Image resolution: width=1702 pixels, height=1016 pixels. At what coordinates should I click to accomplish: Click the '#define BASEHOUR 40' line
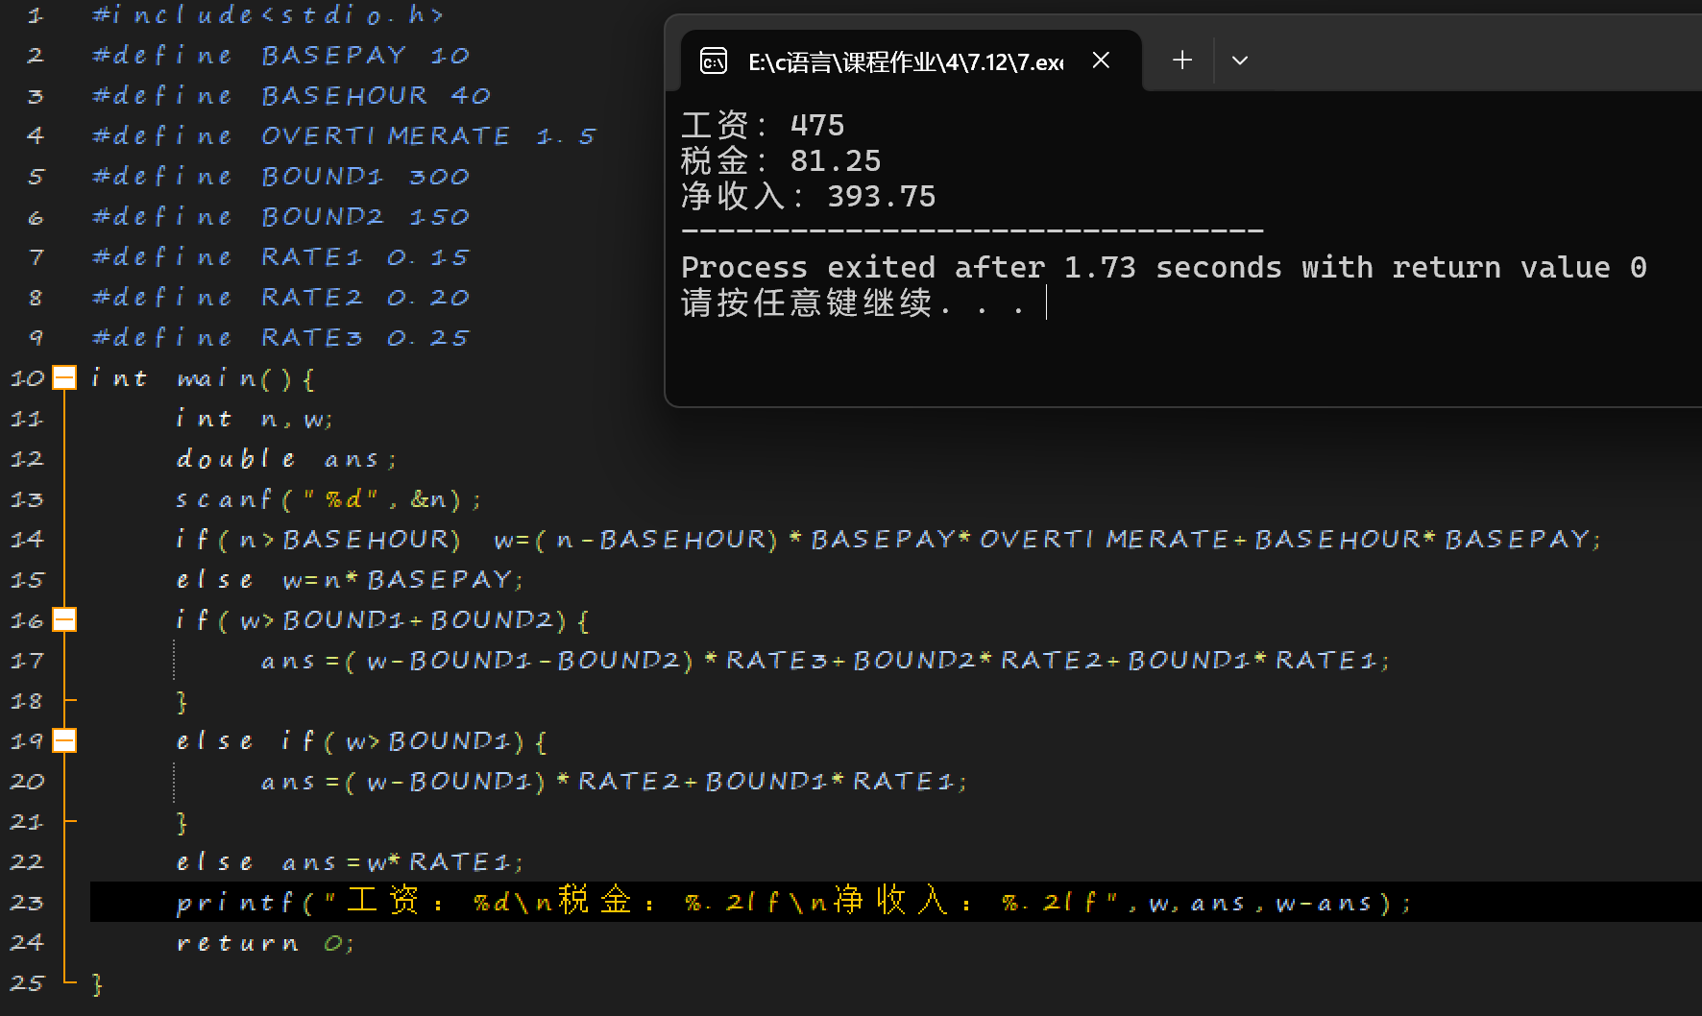pyautogui.click(x=291, y=96)
